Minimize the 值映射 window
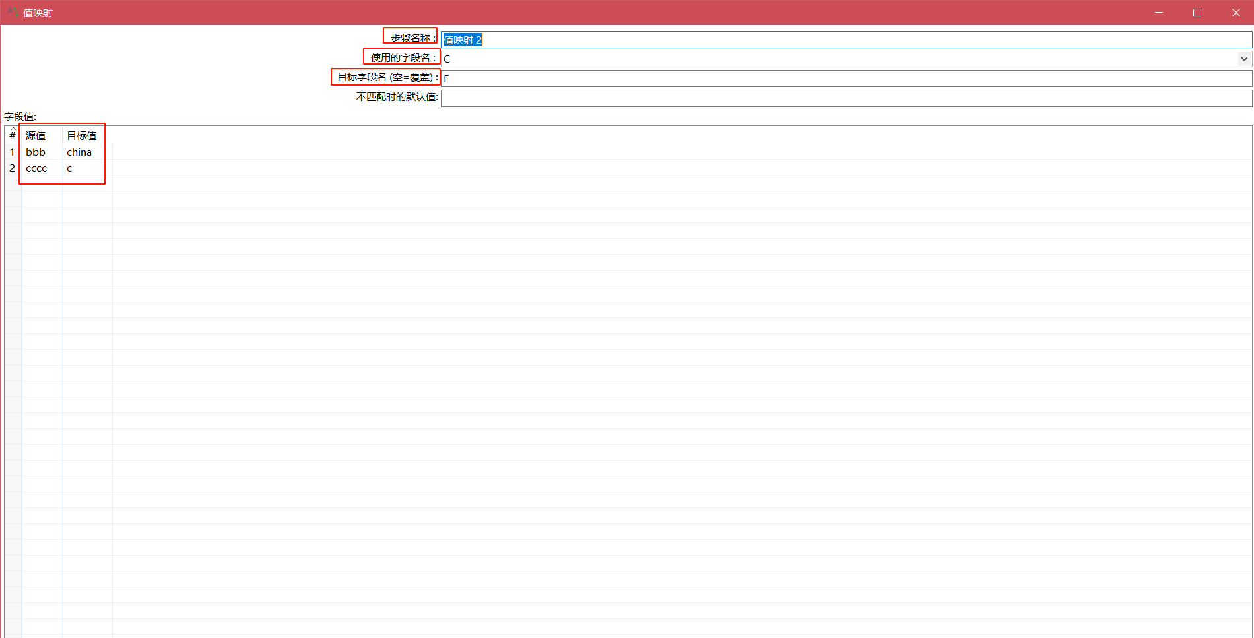Screen dimensions: 1254x638 [x=1158, y=13]
